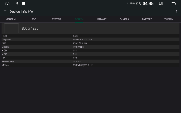This screenshot has height=113, width=181.
Task: Tap the USB connection status icon
Action: click(17, 3)
